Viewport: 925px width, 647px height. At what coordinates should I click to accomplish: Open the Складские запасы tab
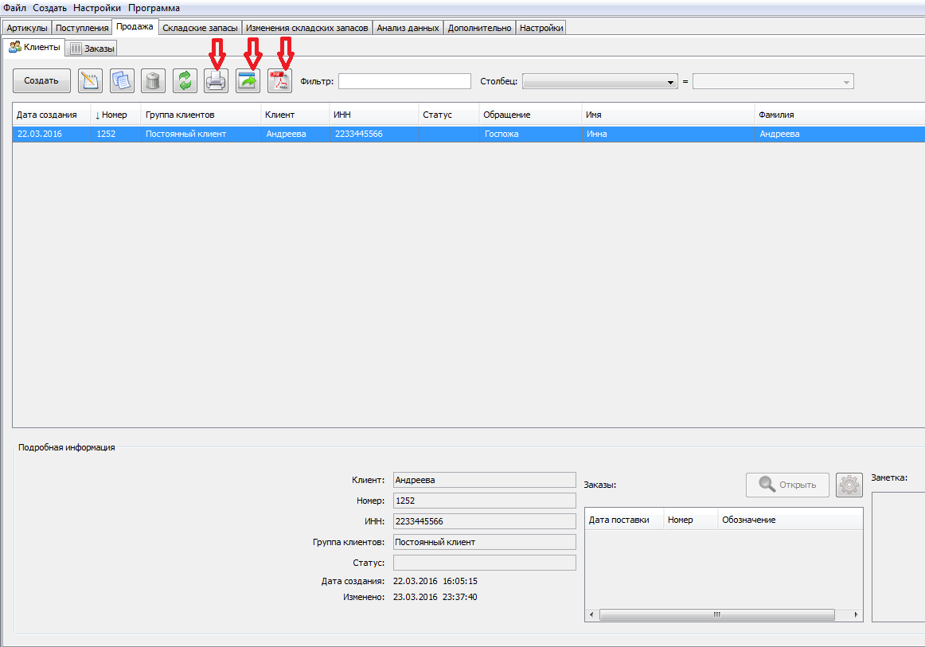200,28
